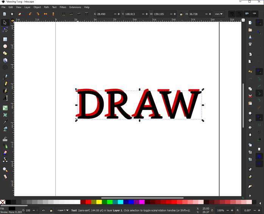Pick the yellow palette swatch

click(x=99, y=202)
